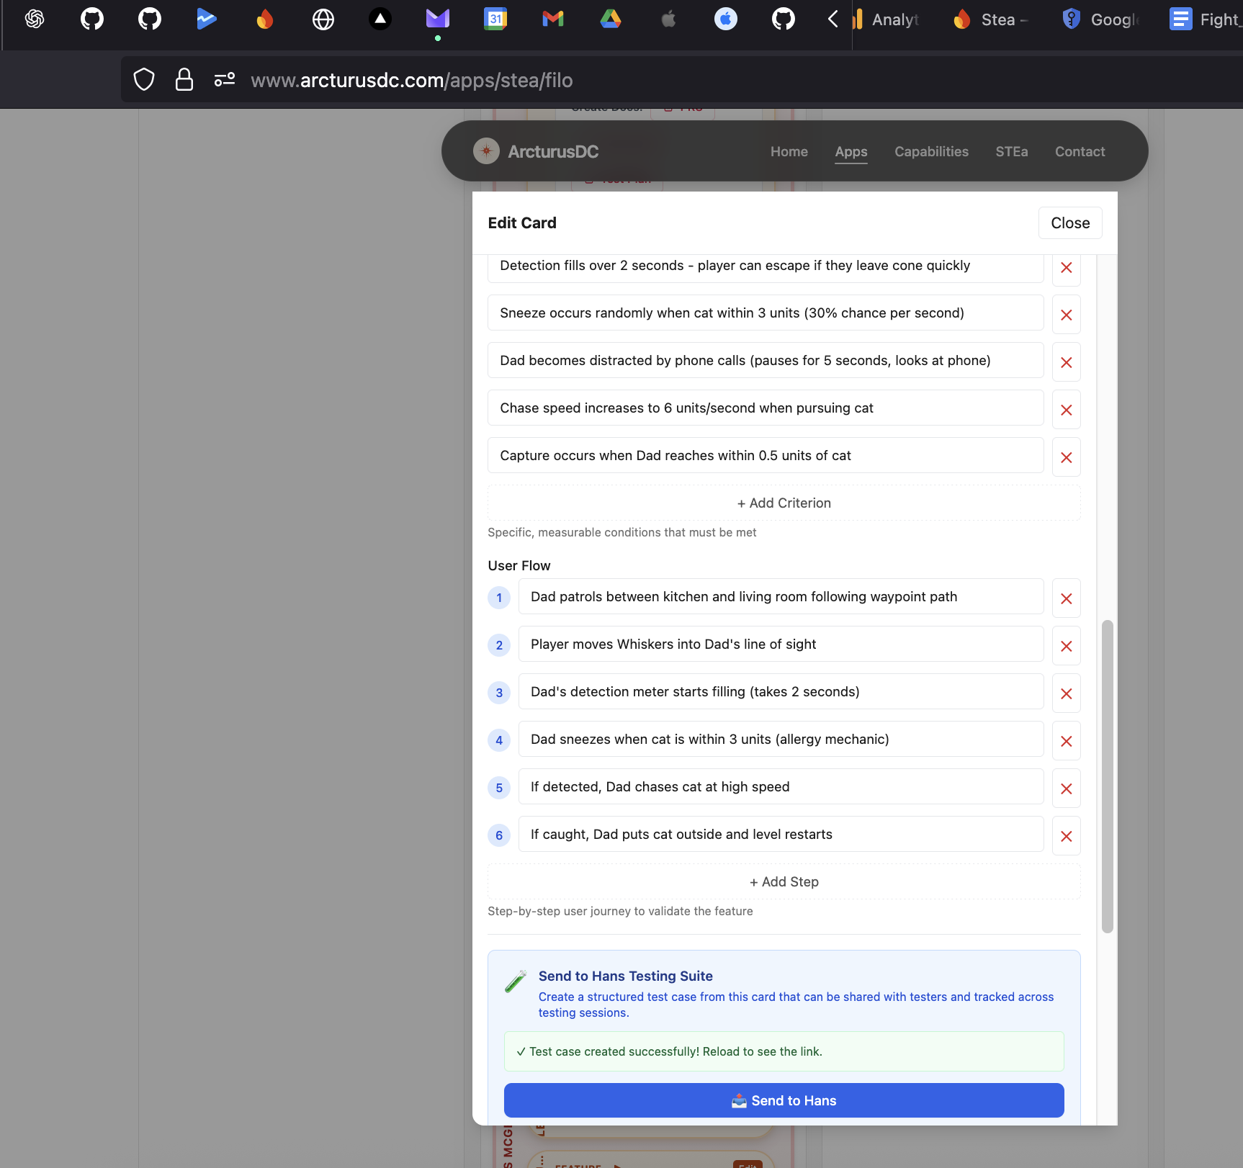Open the Firebase flame pinned tab
1243x1168 pixels.
265,19
